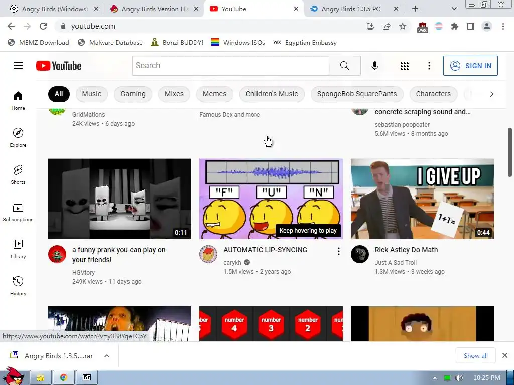Screen dimensions: 514x385
Task: Click the SIGN IN button
Action: click(x=470, y=66)
